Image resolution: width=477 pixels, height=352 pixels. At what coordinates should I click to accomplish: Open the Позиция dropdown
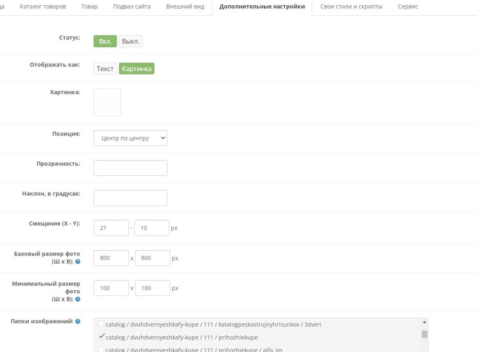click(x=130, y=138)
